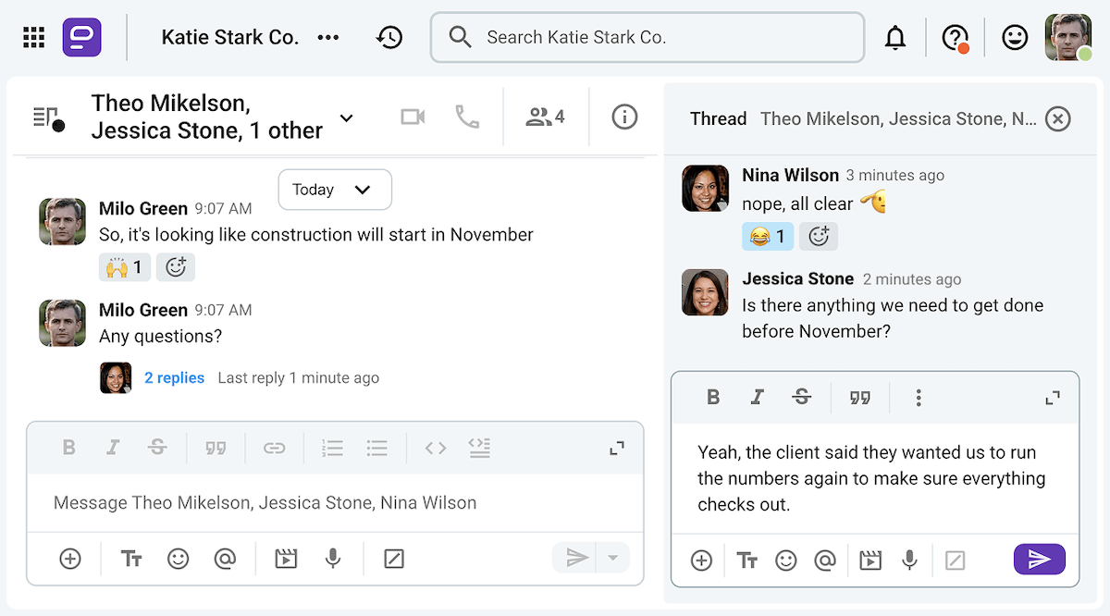The image size is (1110, 616).
Task: Open the three-dot menu next to Katie Stark Co.
Action: click(x=328, y=37)
